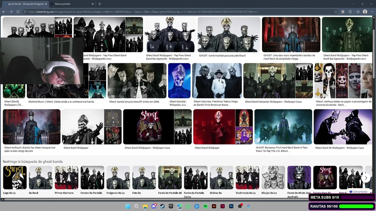
Task: Open a new tab with the plus button
Action: [x=100, y=4]
